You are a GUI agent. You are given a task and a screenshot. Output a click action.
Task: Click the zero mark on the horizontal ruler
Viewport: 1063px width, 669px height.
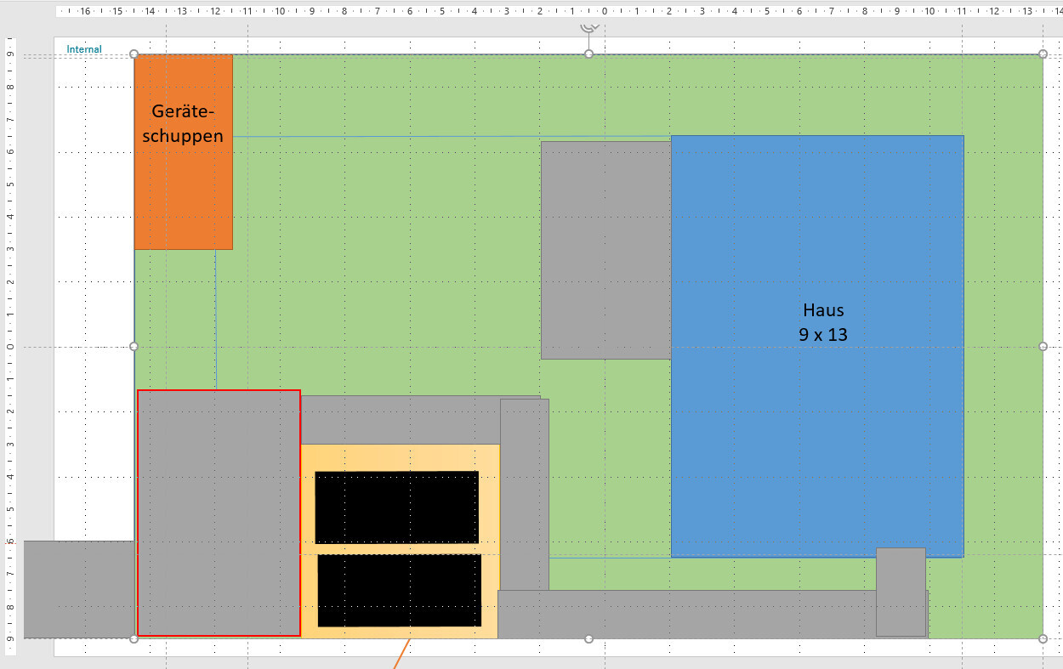point(605,12)
